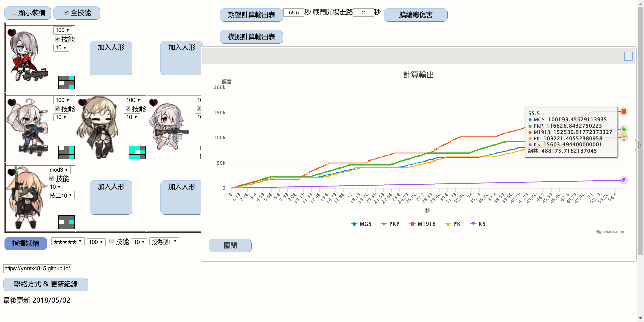This screenshot has width=644, height=322.
Task: Open the skill level 10 dropdown on M1918 card
Action: 55,187
